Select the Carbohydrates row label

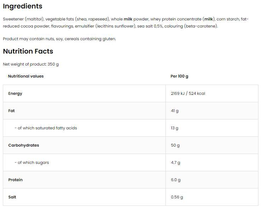point(24,145)
